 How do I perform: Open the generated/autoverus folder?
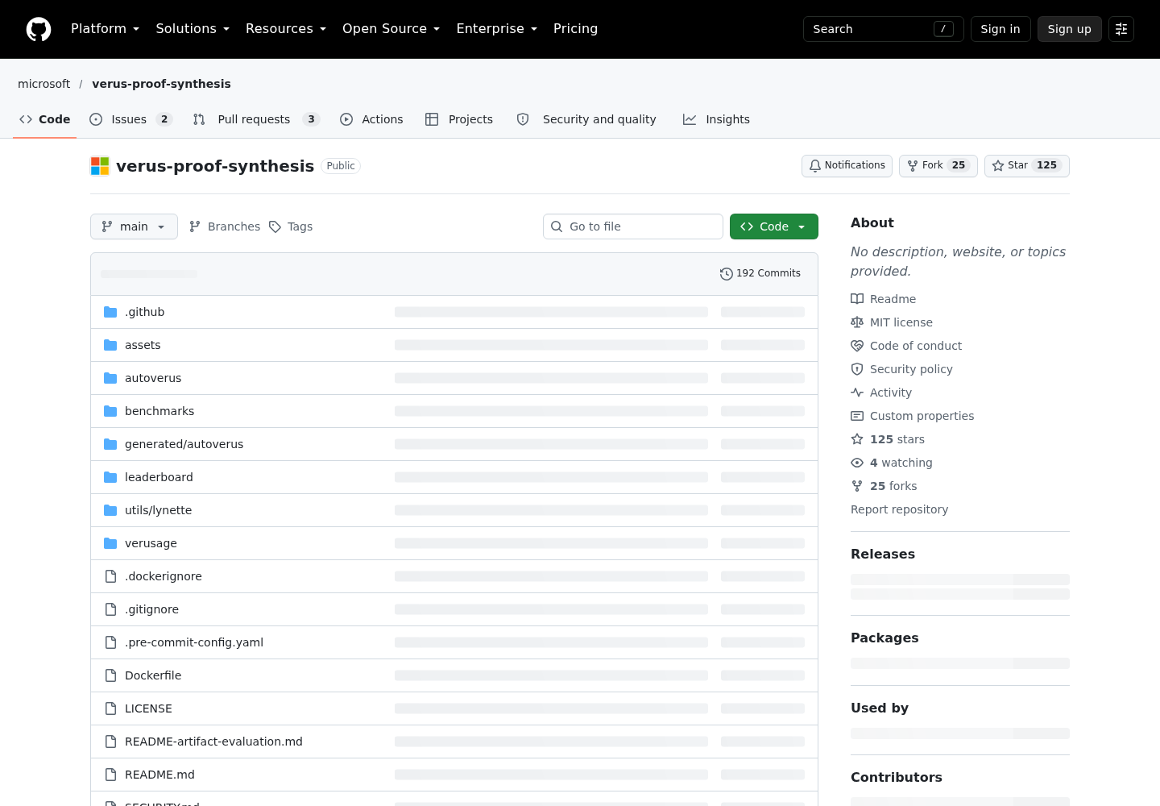[x=184, y=444]
